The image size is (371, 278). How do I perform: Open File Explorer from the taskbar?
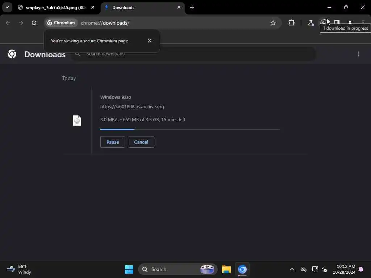[x=226, y=269]
